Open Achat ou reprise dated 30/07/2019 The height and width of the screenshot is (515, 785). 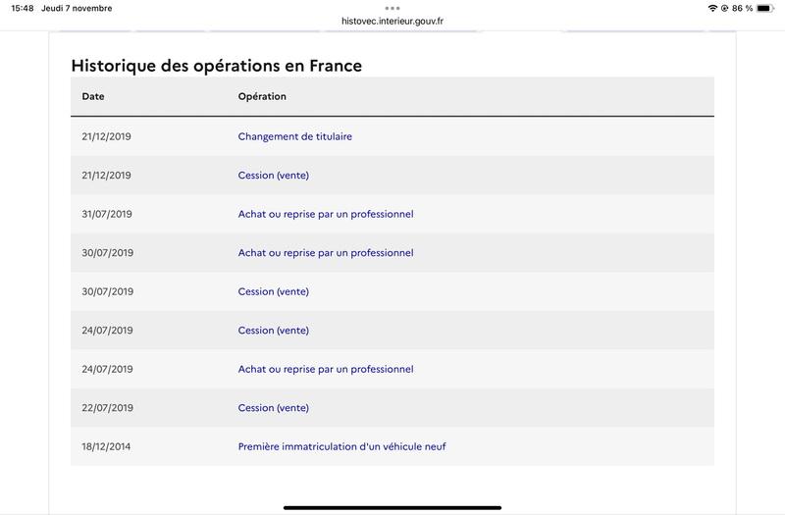point(326,253)
